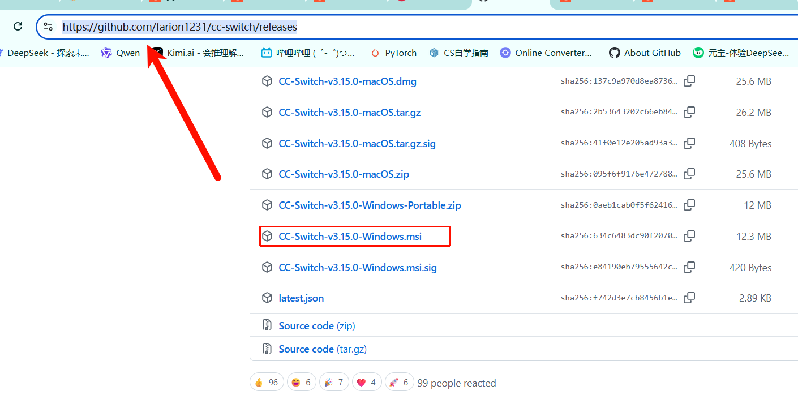Open the Qwen bookmark icon
The image size is (798, 395).
point(106,53)
